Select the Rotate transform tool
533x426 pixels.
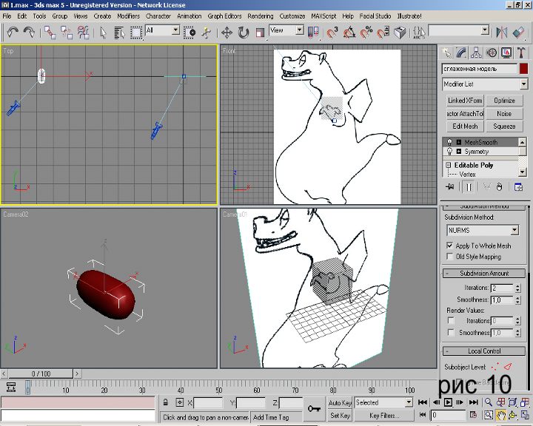(x=244, y=32)
